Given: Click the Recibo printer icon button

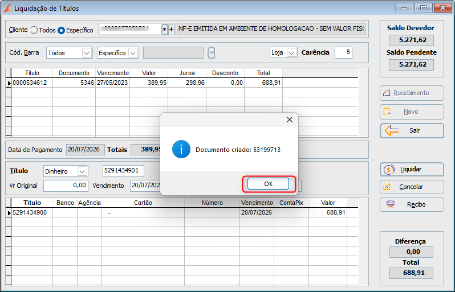Looking at the screenshot, I should coord(412,204).
